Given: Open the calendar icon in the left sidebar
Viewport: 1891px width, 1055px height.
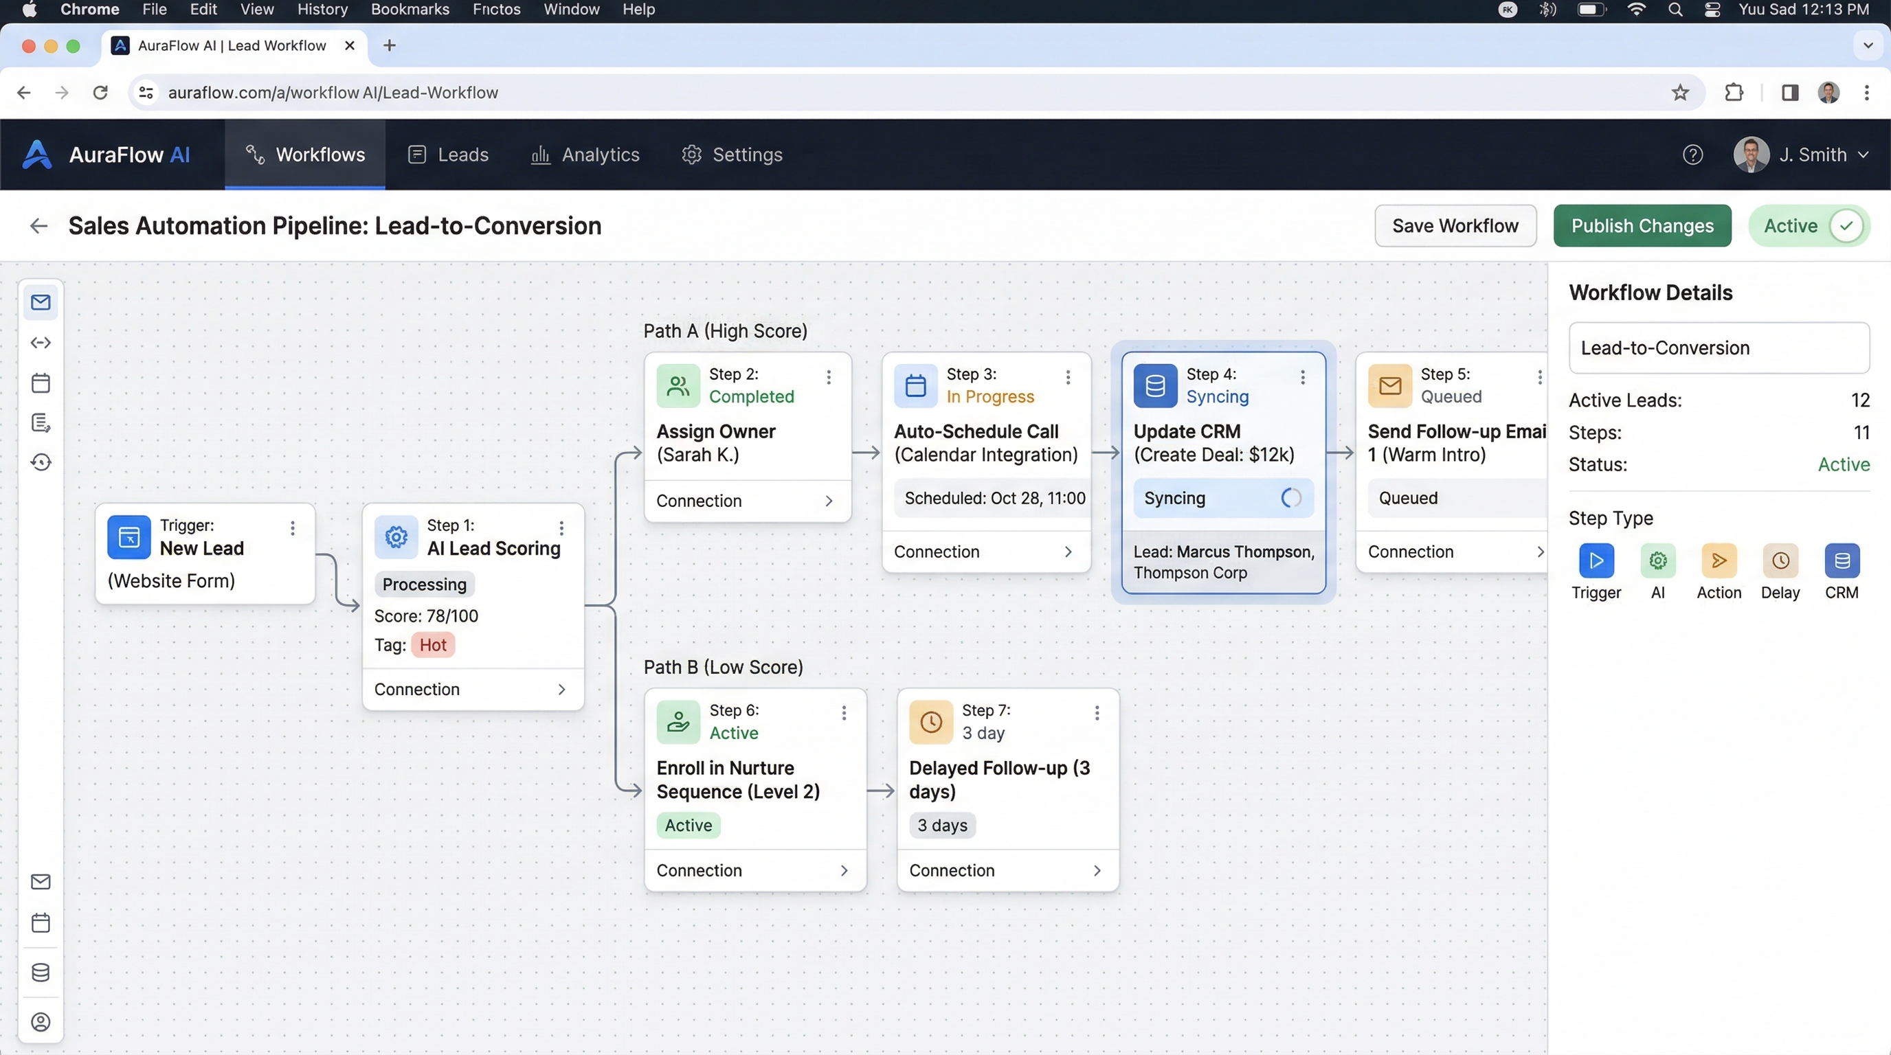Looking at the screenshot, I should (41, 383).
